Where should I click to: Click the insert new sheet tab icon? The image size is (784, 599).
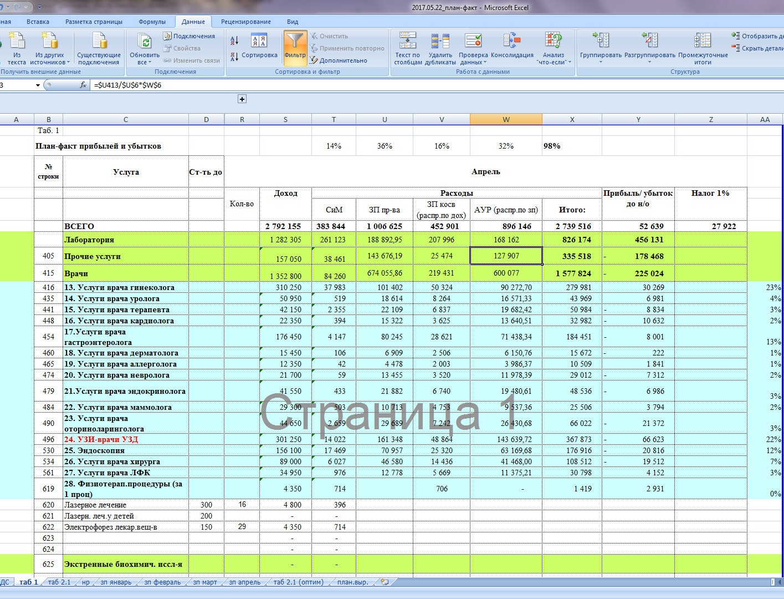point(385,582)
